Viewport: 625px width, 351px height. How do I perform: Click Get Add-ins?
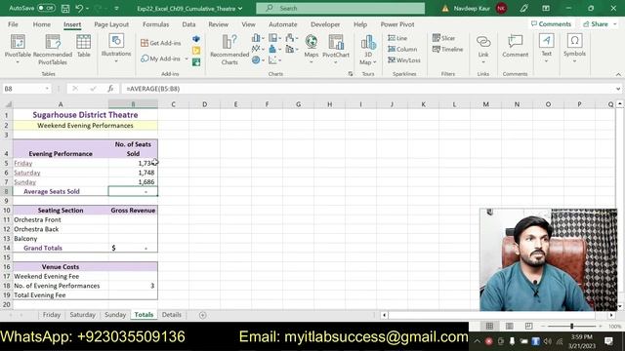(160, 43)
